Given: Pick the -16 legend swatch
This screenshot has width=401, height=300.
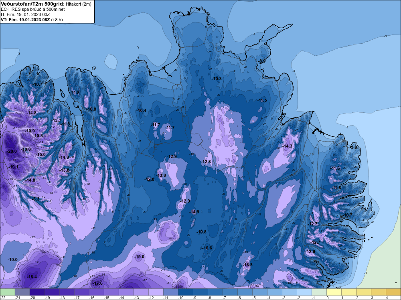Looking at the screenshot, I should pos(96,292).
